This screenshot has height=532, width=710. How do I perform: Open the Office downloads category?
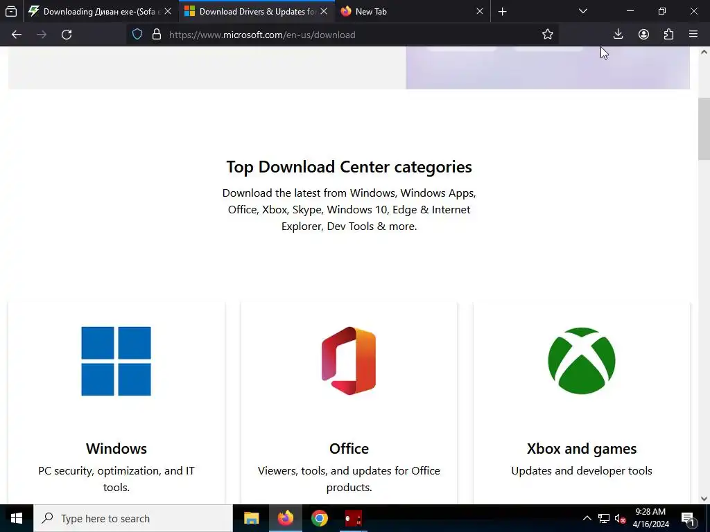(x=349, y=448)
